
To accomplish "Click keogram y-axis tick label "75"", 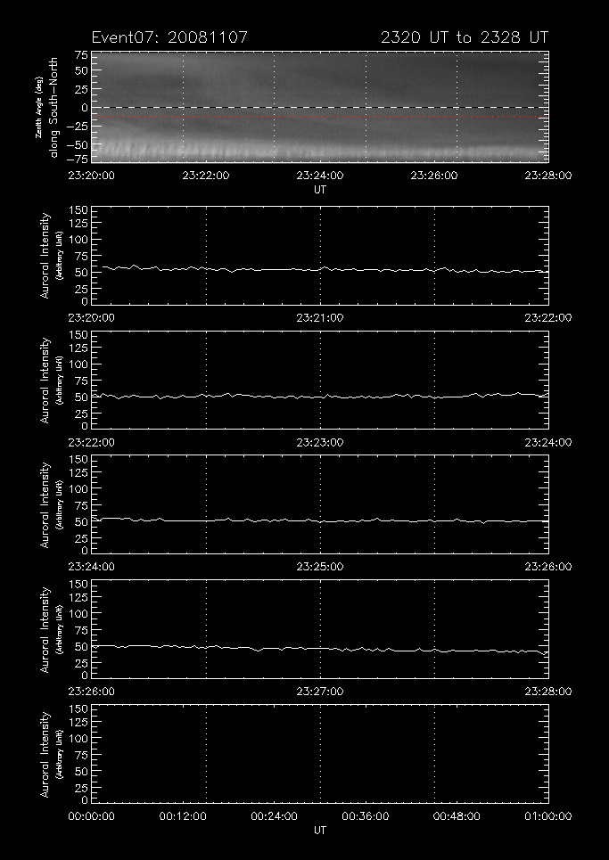I will click(82, 55).
